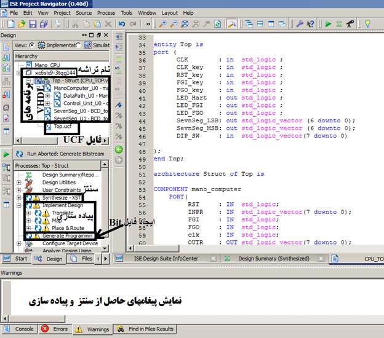Click the Redo arrow icon

[133, 24]
